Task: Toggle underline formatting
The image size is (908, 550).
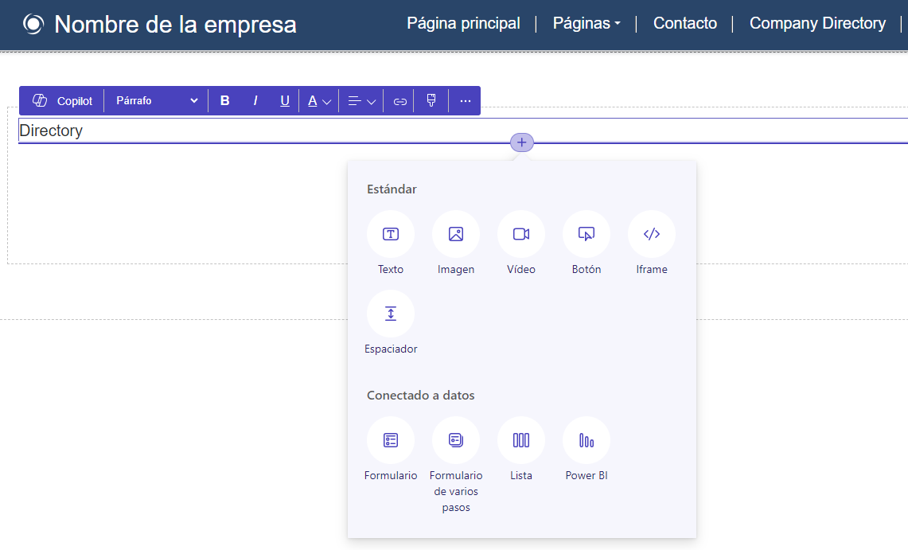Action: pos(284,100)
